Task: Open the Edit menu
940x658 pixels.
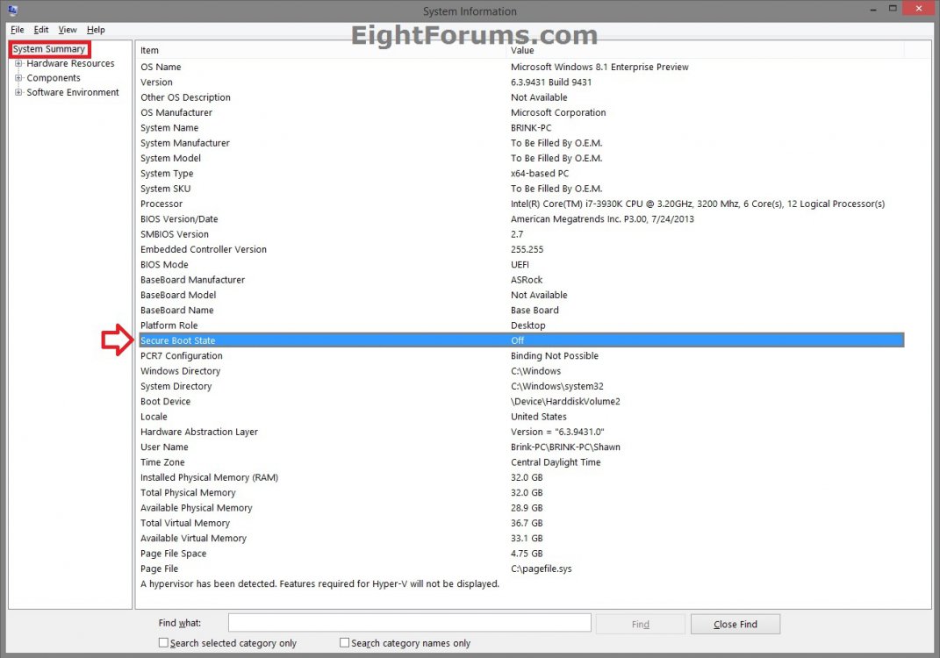Action: (x=40, y=29)
